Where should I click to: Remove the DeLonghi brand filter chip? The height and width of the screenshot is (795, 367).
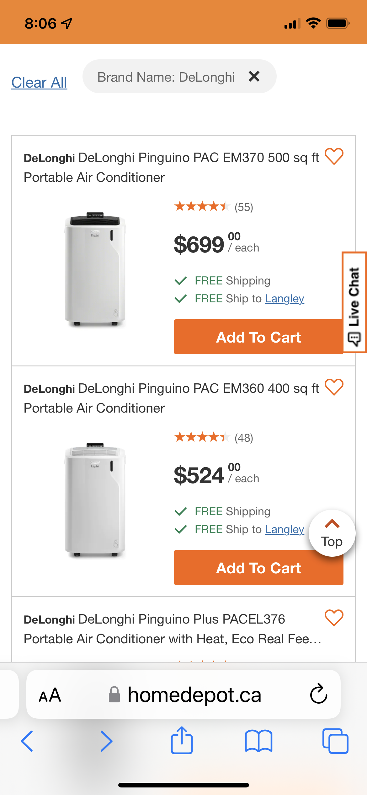(254, 77)
